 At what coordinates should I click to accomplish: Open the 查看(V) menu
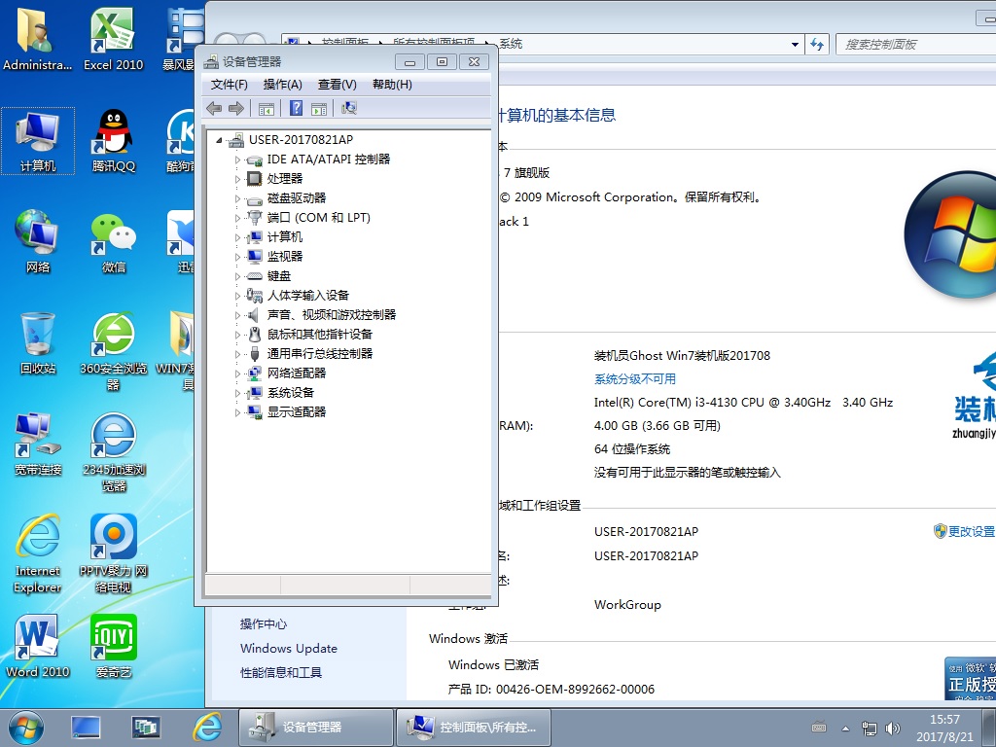[337, 85]
